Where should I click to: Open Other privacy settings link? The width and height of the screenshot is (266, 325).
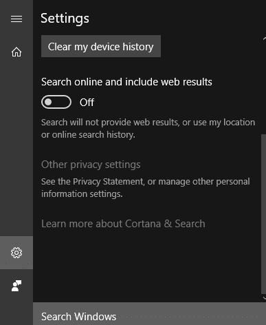click(91, 165)
